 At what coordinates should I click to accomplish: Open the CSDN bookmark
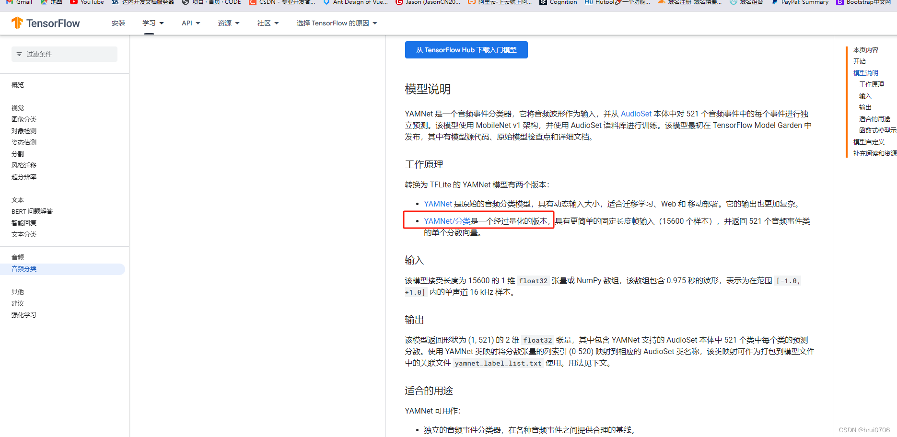pyautogui.click(x=282, y=2)
